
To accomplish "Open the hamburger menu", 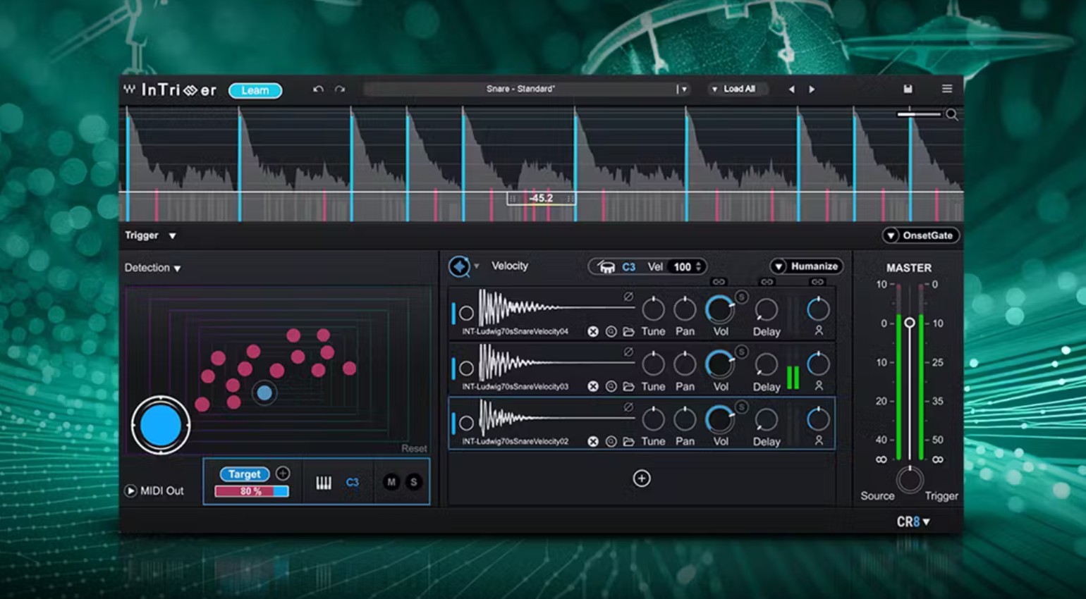I will pyautogui.click(x=947, y=89).
